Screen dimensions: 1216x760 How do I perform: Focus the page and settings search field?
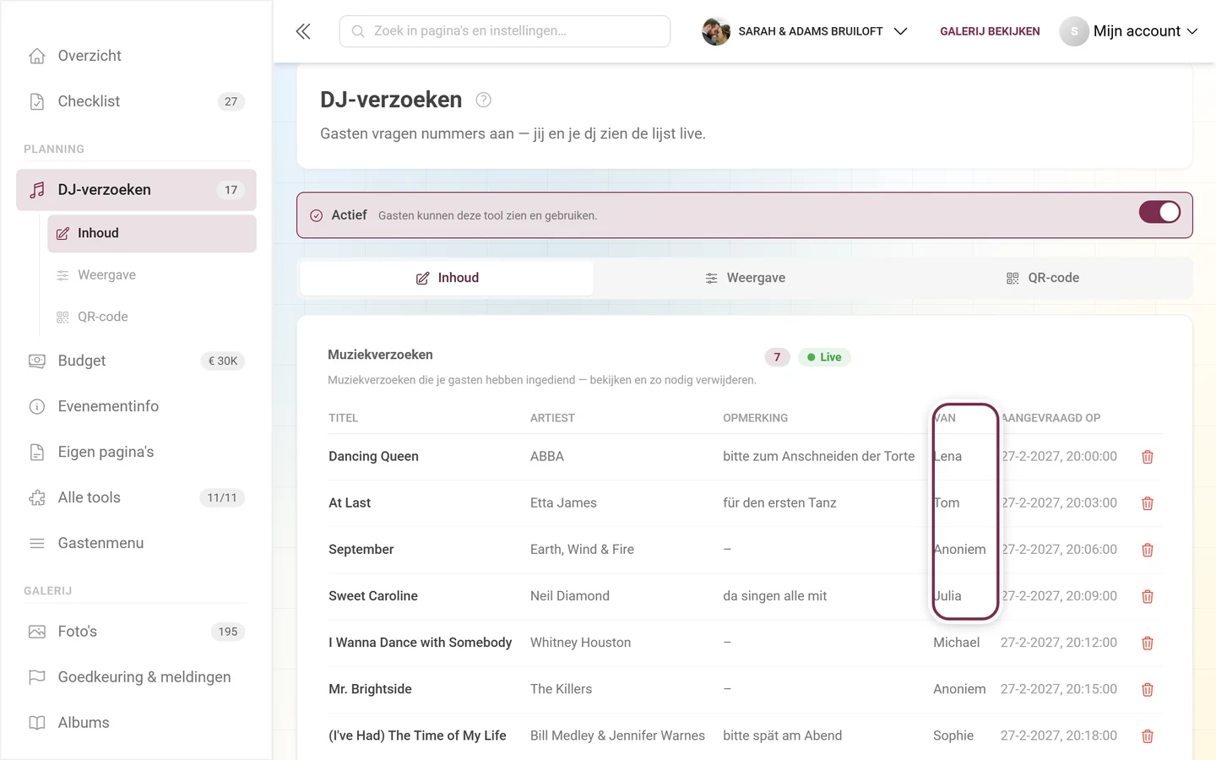(x=505, y=31)
